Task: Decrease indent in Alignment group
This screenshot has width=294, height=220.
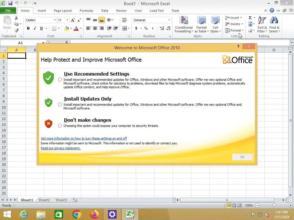Action: [109, 28]
